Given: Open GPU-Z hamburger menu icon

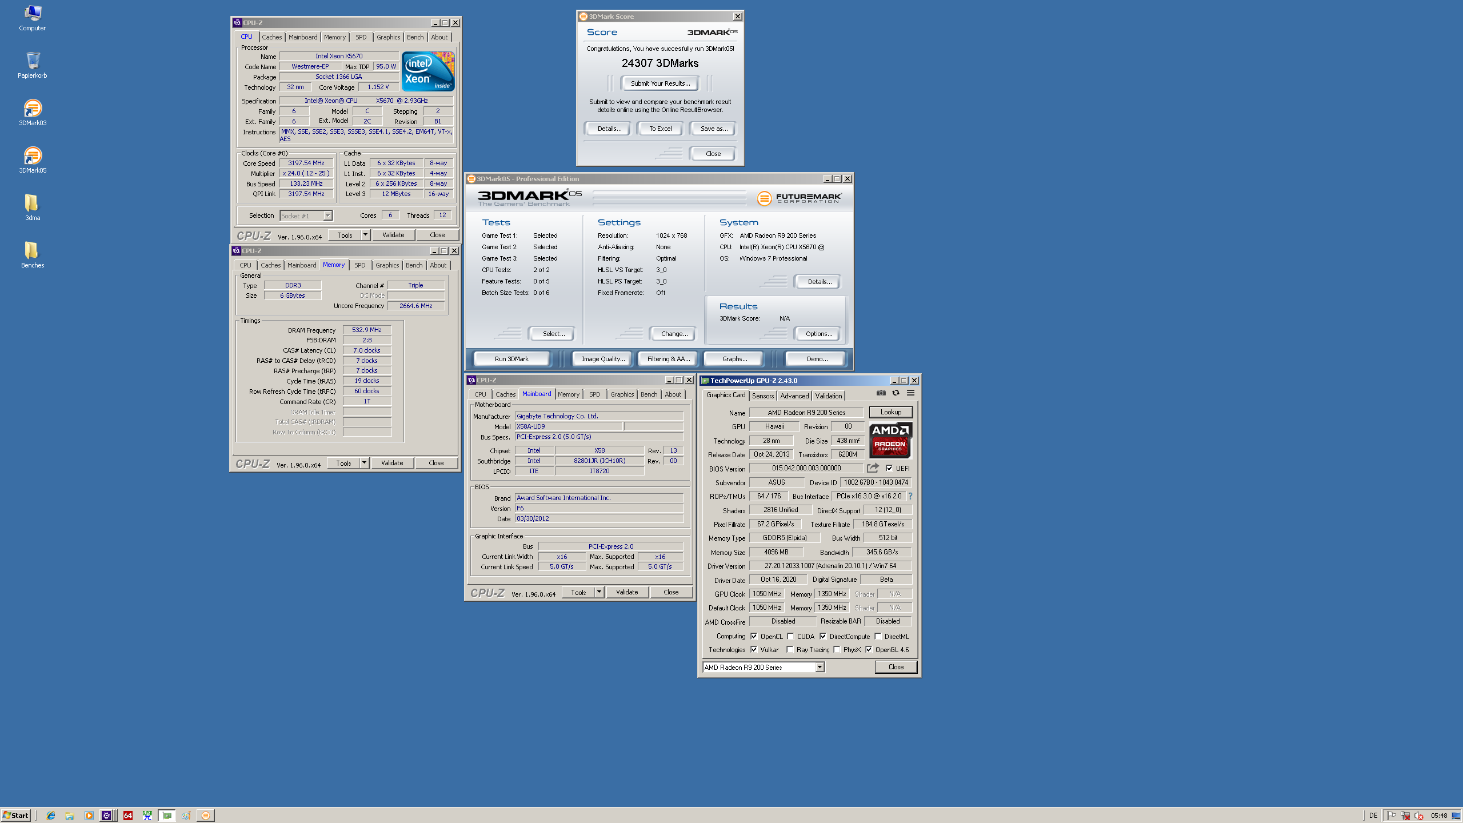Looking at the screenshot, I should tap(910, 393).
